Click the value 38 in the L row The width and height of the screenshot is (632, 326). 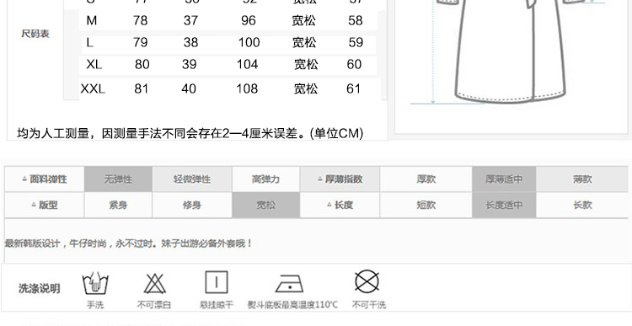pos(191,42)
